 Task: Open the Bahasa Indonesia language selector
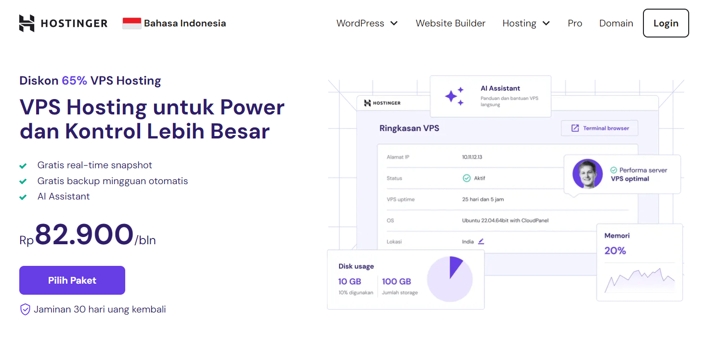174,23
